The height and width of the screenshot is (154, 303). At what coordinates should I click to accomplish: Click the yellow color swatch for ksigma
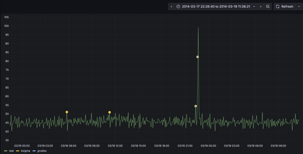tap(17, 151)
